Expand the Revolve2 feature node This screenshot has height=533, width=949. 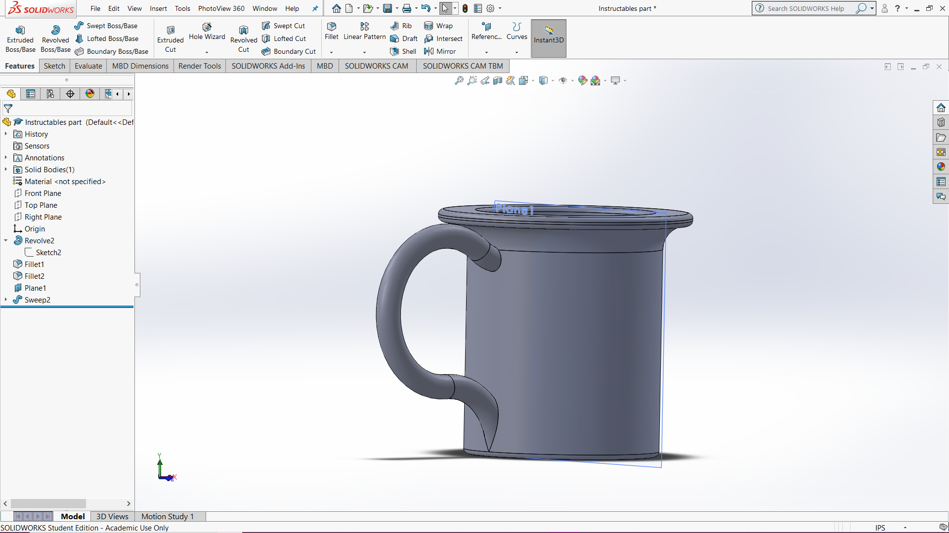[x=5, y=240]
